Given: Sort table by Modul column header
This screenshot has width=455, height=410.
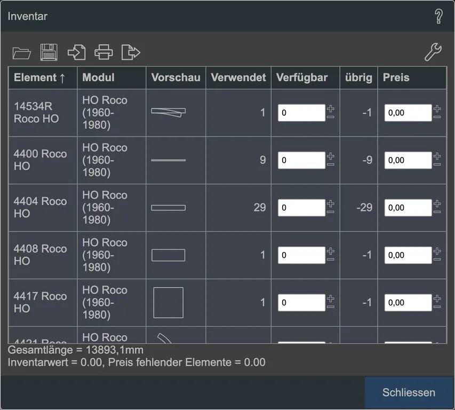Looking at the screenshot, I should click(x=111, y=77).
